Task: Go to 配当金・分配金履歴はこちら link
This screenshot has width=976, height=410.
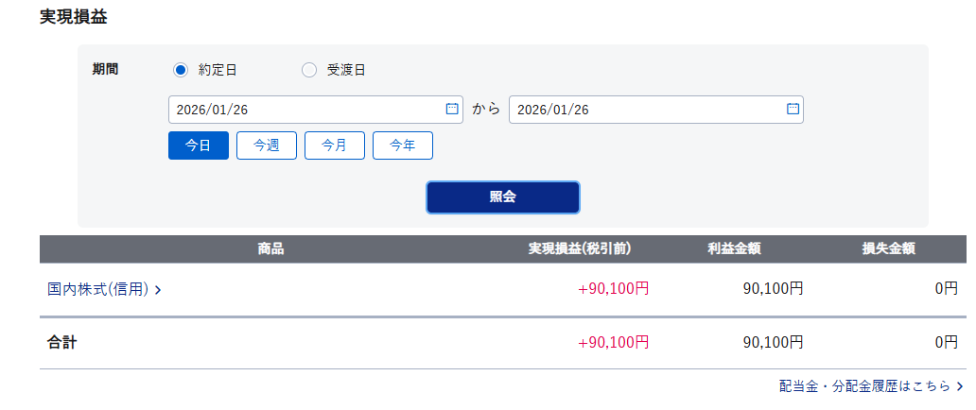Action: click(x=865, y=386)
